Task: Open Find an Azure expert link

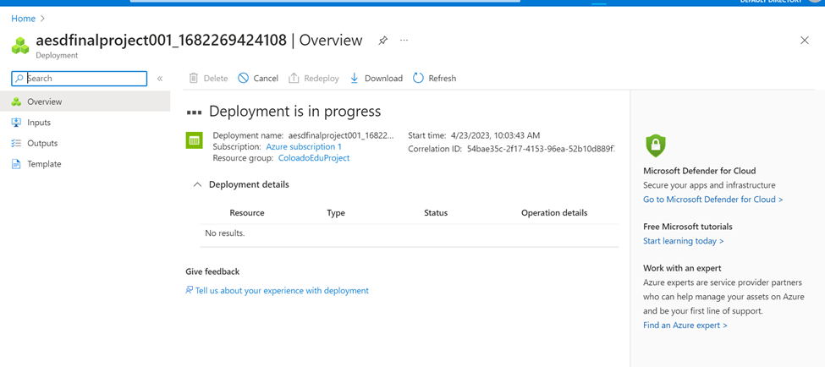Action: (685, 325)
